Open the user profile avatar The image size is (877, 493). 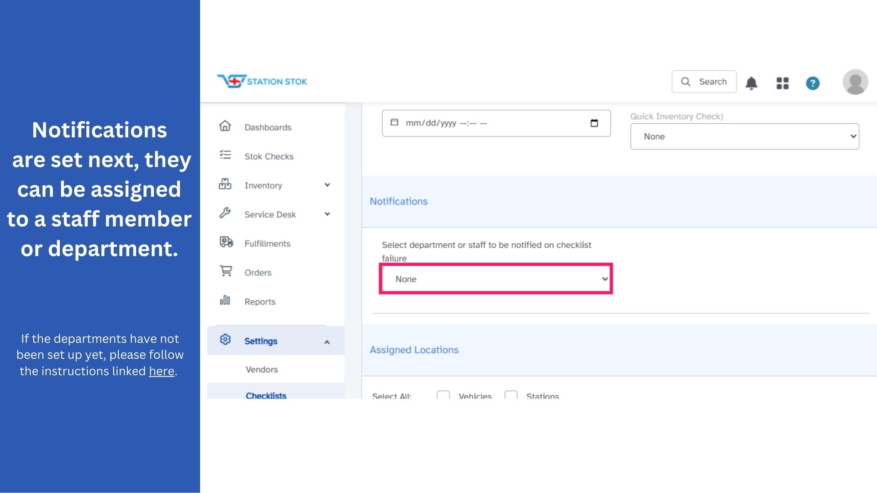point(855,82)
